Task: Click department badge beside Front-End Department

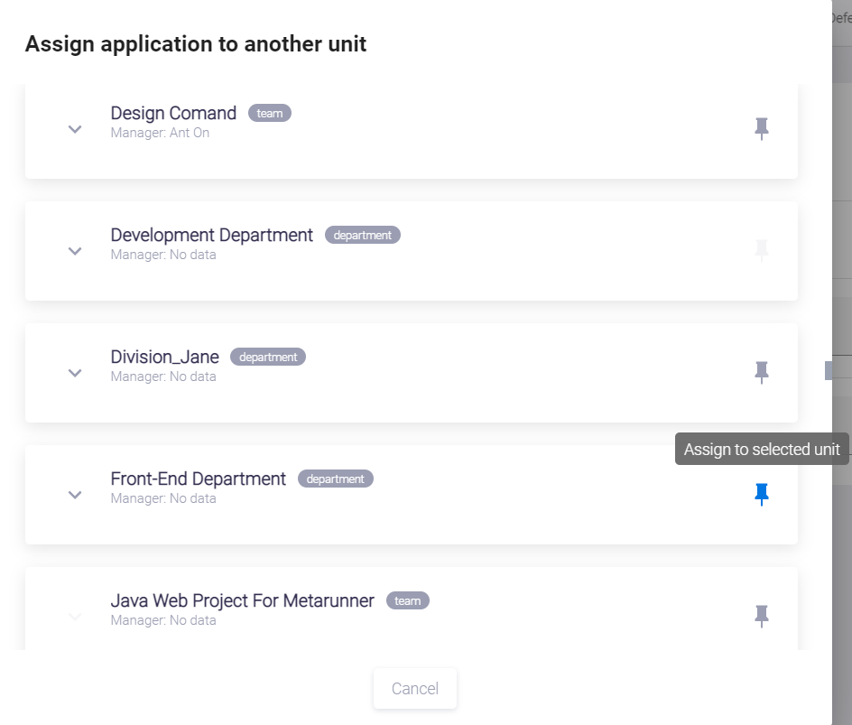Action: tap(335, 479)
